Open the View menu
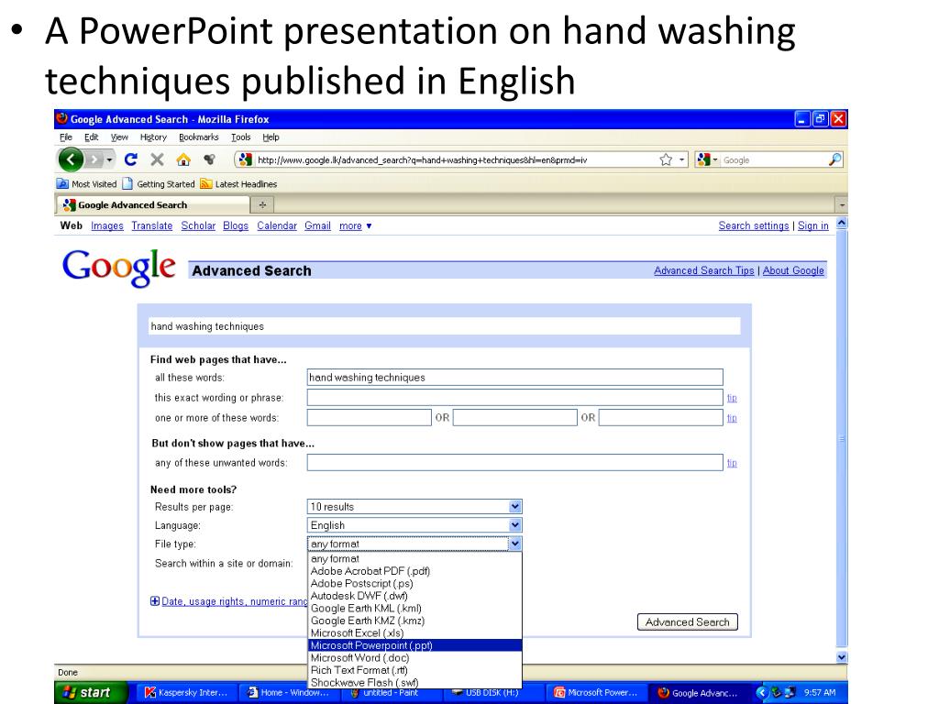This screenshot has height=704, width=939. [119, 137]
